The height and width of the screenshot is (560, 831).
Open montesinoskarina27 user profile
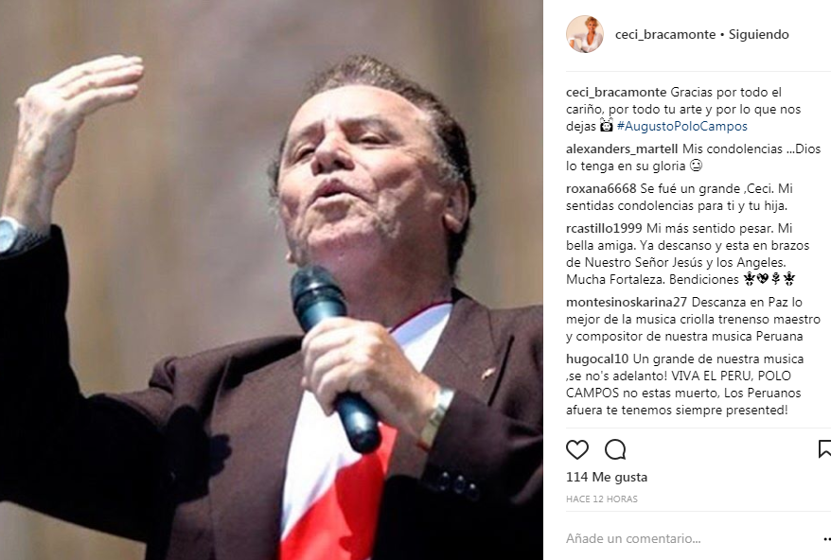[627, 302]
